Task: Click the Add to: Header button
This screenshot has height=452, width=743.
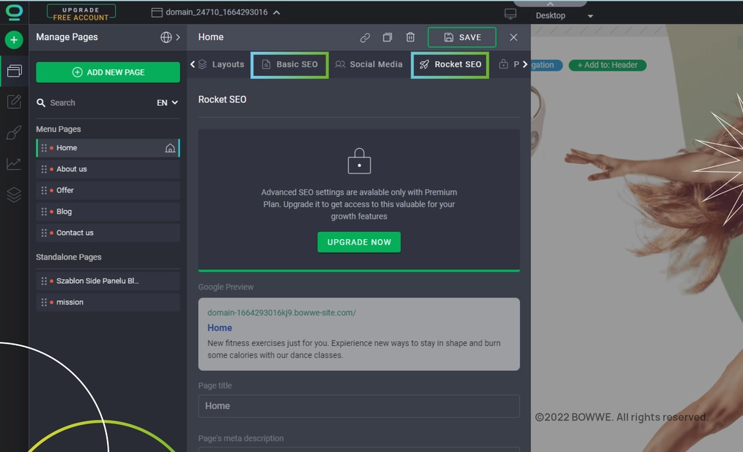Action: [x=608, y=65]
